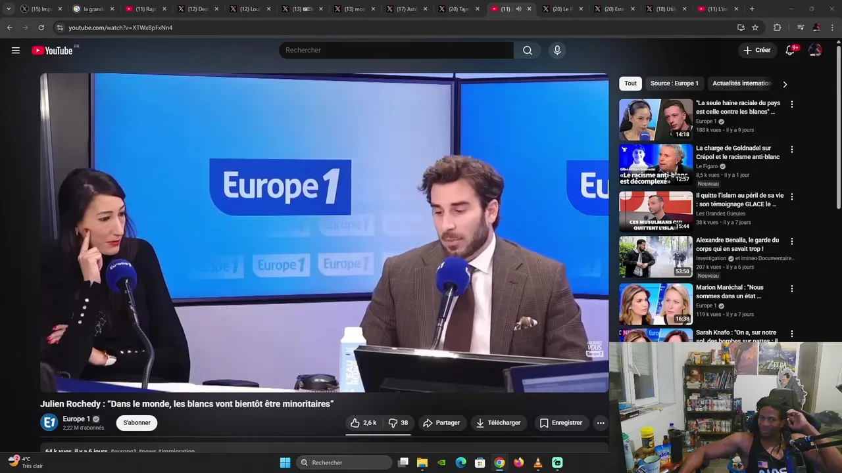Reload the page with refresh icon
Screen dimensions: 842x473
point(41,28)
